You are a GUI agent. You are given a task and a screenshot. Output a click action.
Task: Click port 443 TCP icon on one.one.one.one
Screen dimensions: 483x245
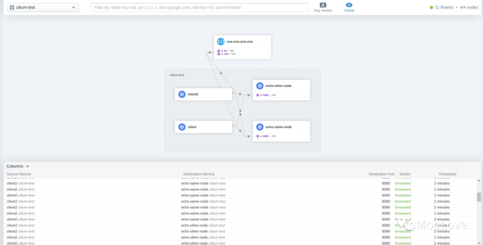(x=219, y=54)
